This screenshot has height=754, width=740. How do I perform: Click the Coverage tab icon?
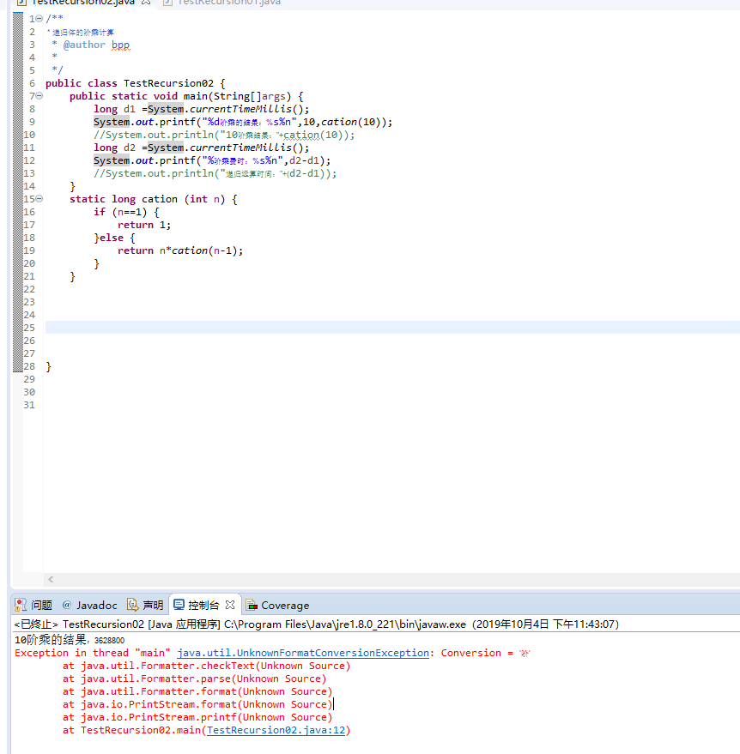252,605
